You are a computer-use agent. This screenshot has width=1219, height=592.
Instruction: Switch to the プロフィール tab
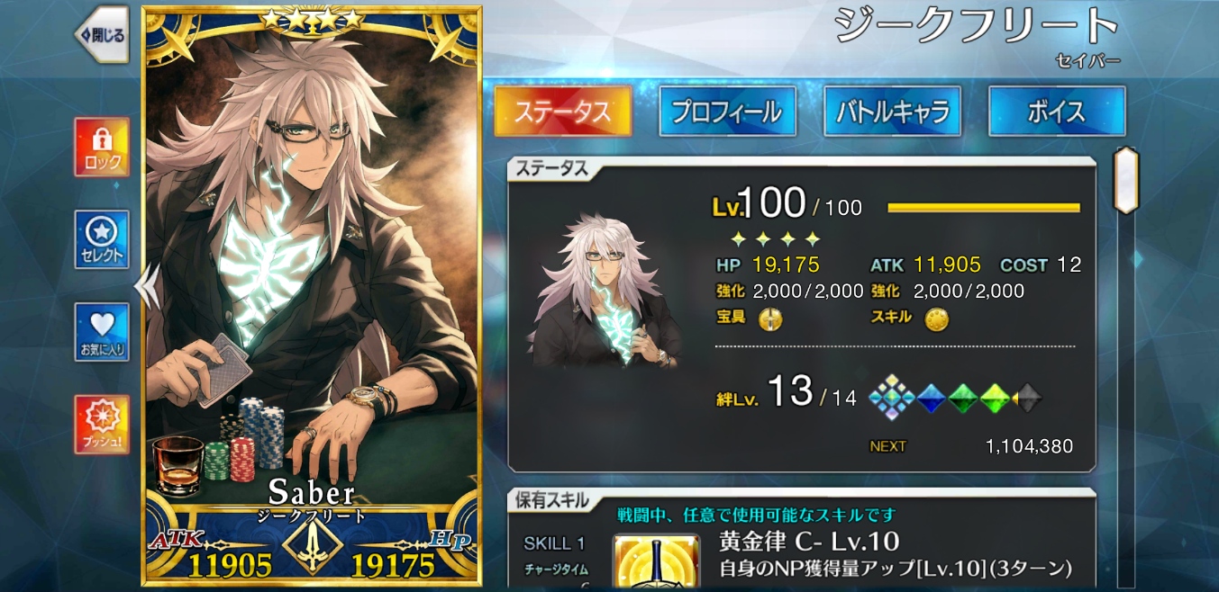tap(727, 112)
